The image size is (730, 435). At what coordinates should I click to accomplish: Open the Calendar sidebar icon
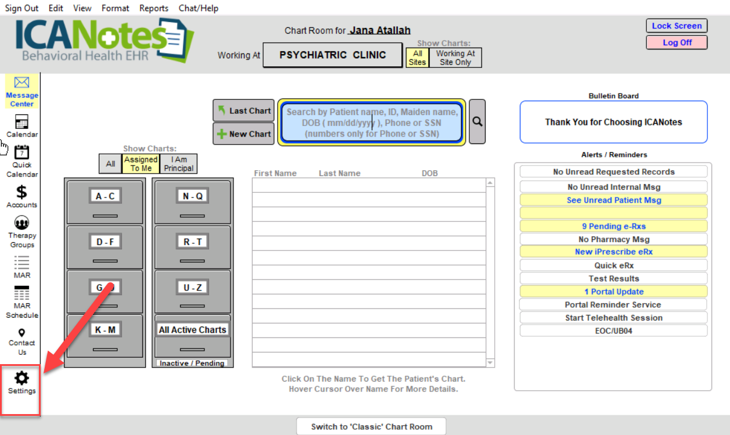click(21, 121)
